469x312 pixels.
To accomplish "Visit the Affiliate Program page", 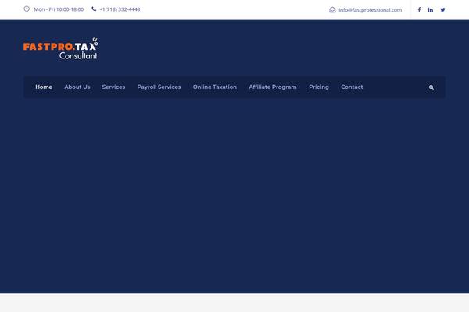I will [x=273, y=87].
